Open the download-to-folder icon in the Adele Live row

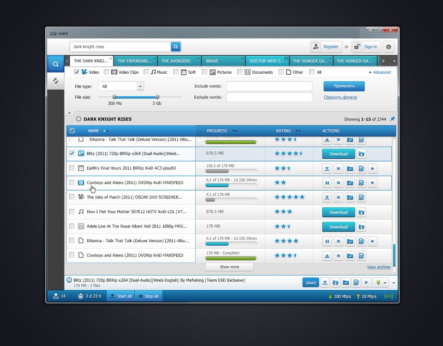(x=361, y=227)
